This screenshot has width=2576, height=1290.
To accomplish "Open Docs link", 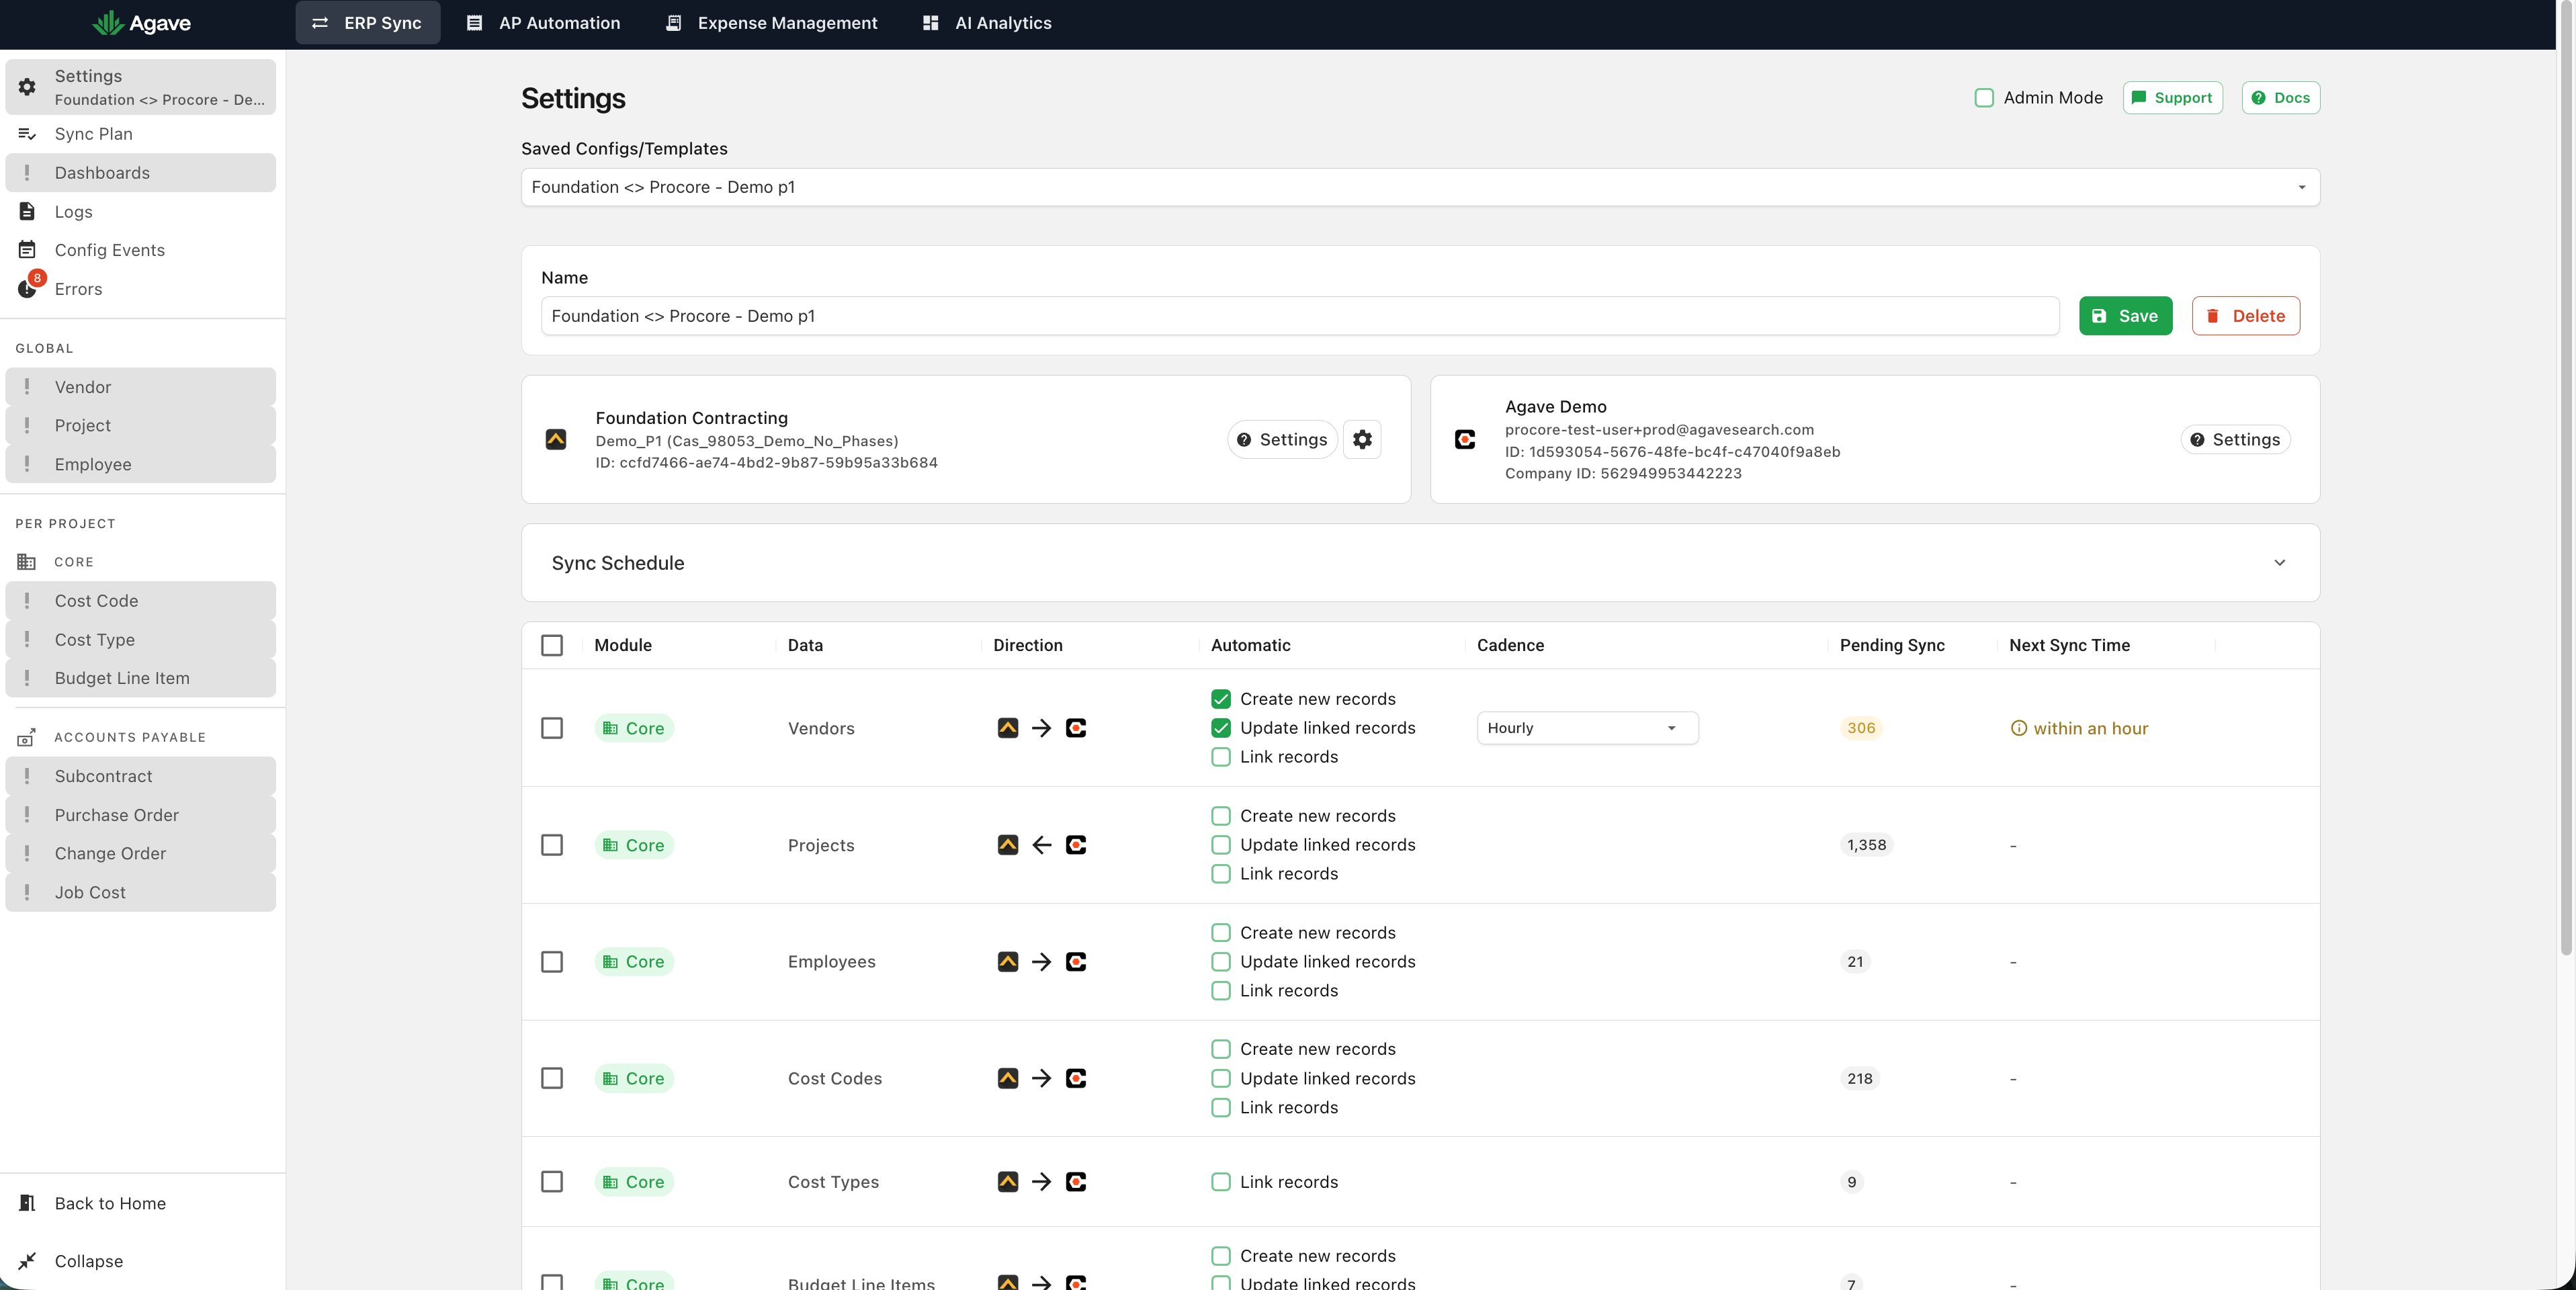I will [x=2280, y=98].
